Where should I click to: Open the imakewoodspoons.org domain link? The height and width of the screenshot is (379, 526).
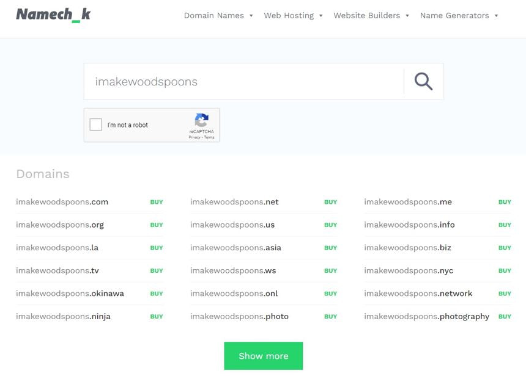60,225
